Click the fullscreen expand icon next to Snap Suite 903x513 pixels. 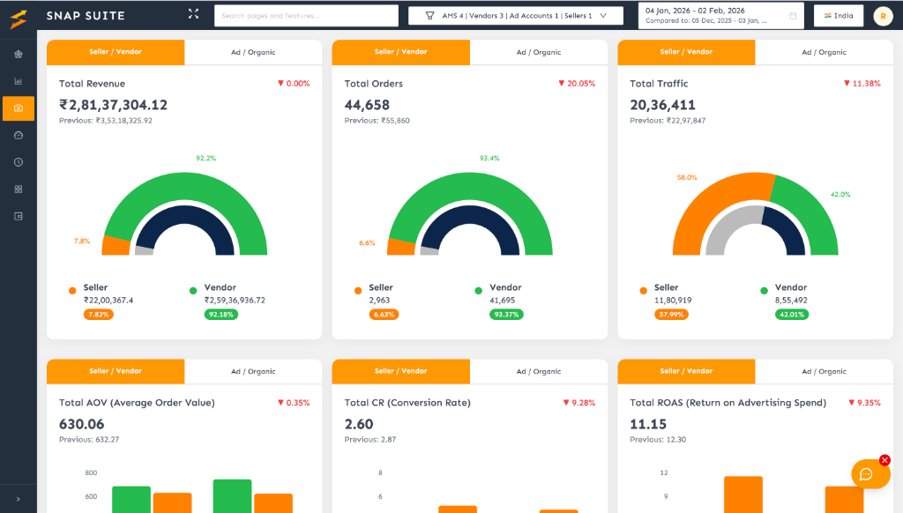coord(193,14)
